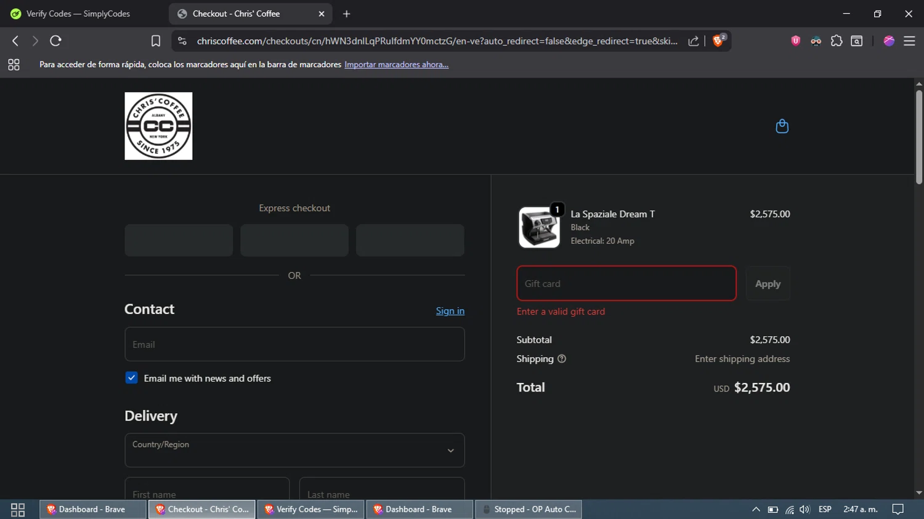The height and width of the screenshot is (519, 924).
Task: Click the Gift card input field
Action: 626,283
